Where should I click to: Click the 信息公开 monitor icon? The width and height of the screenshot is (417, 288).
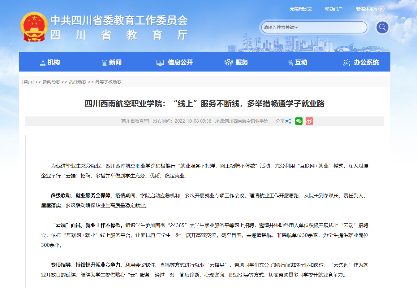click(x=160, y=63)
